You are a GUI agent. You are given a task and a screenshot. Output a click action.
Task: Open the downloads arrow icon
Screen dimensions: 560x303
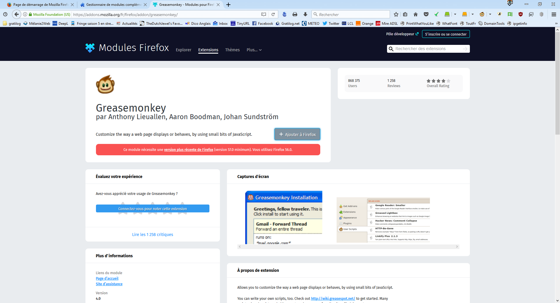click(305, 14)
